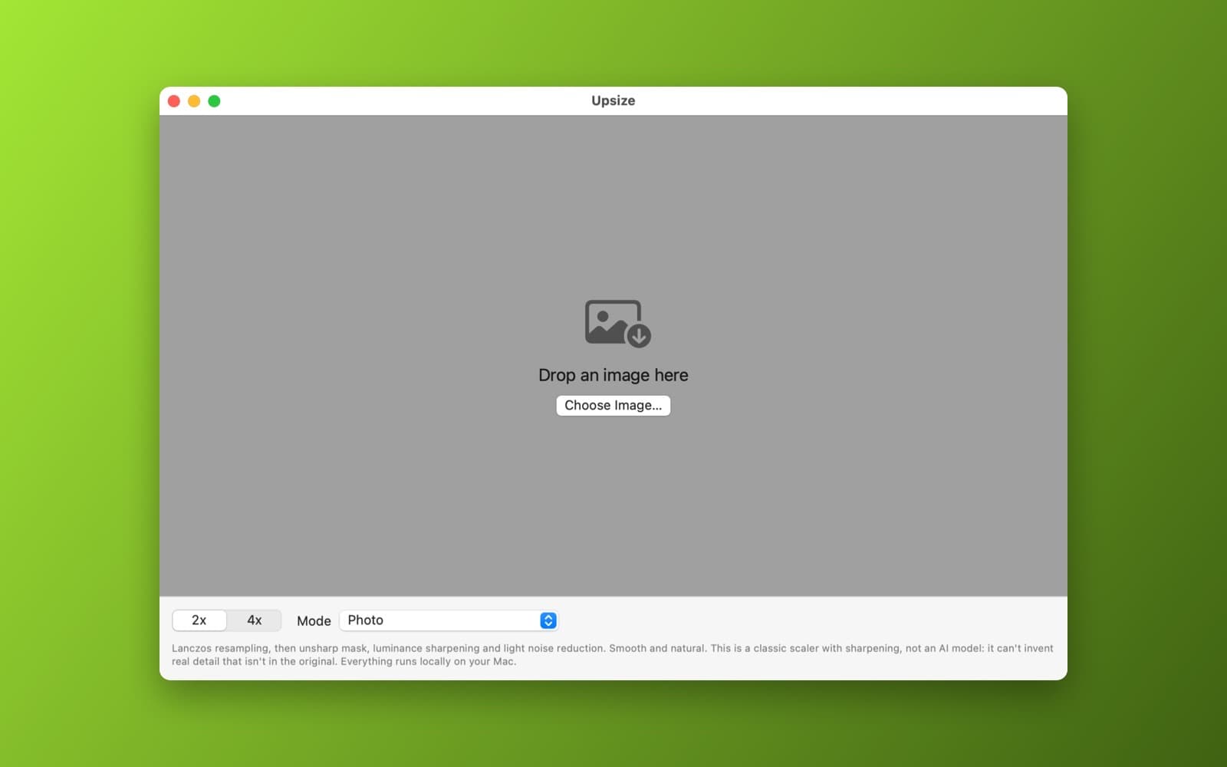Minimize the Upsize window
1227x767 pixels.
tap(194, 101)
